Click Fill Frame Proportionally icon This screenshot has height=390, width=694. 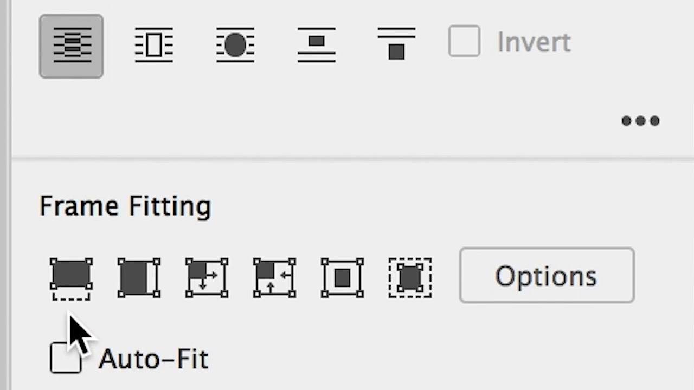point(71,278)
